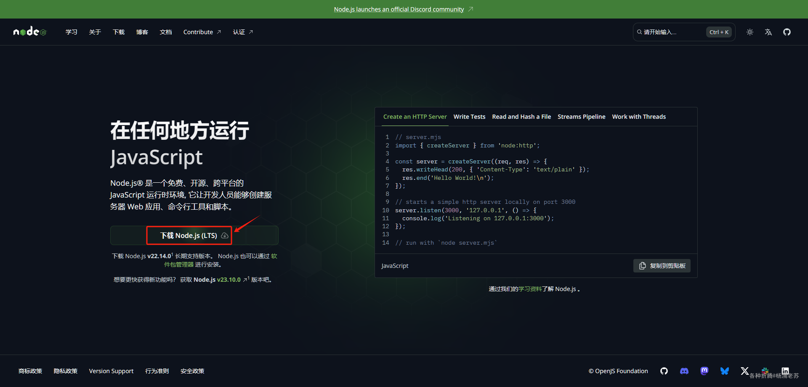The image size is (808, 387).
Task: Click the code line with console.log('Listening on
Action: tap(478, 218)
